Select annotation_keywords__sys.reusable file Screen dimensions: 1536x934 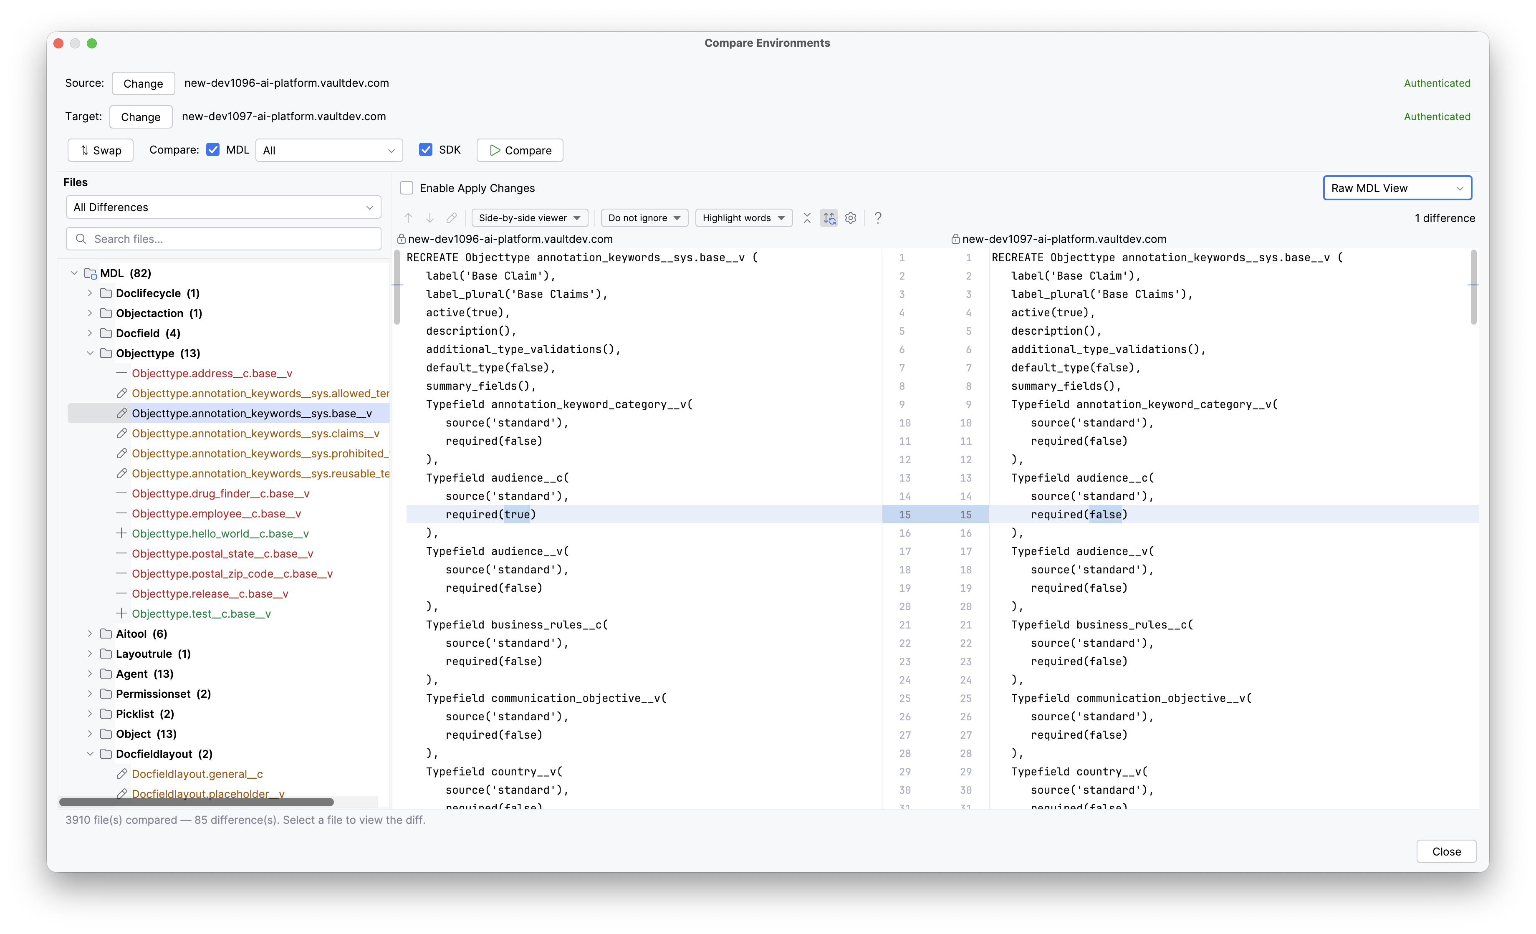click(260, 473)
